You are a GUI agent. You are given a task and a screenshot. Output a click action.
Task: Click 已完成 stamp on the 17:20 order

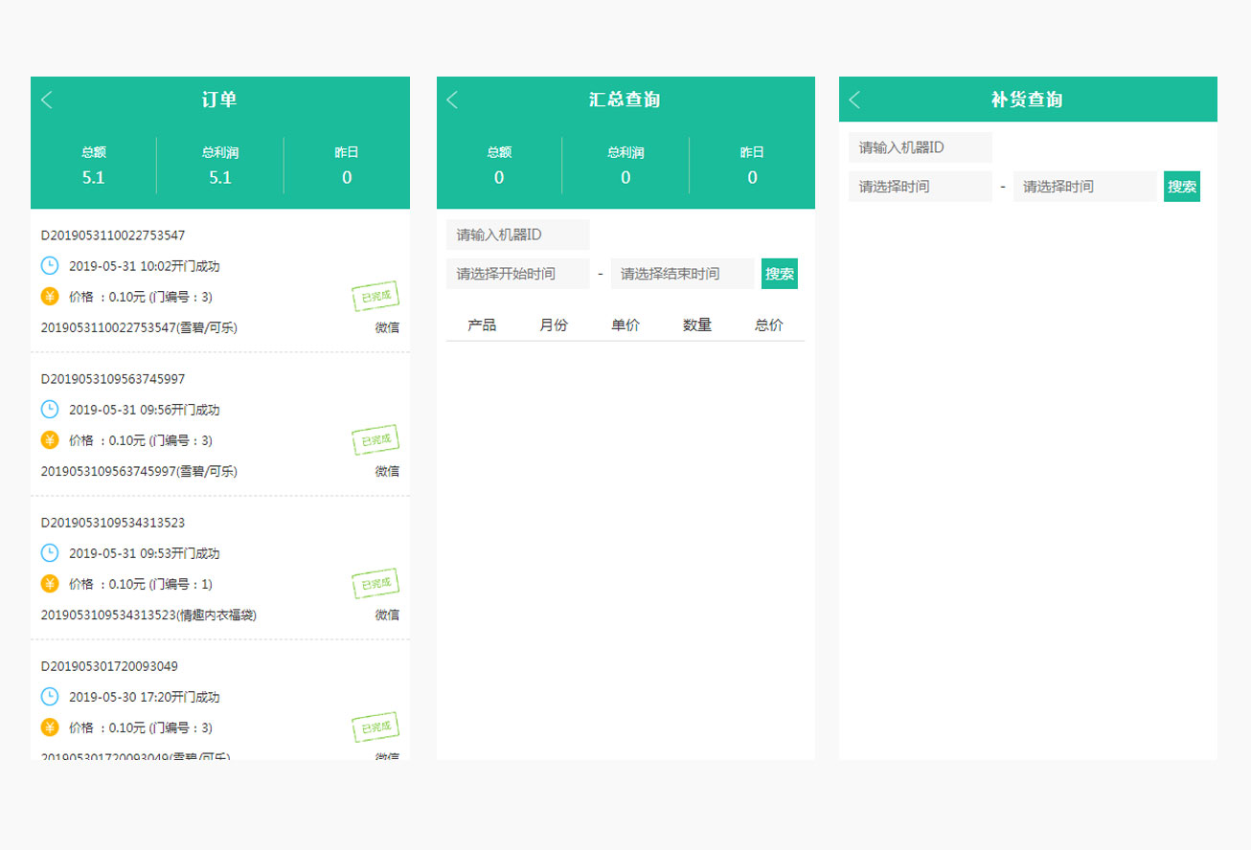point(375,727)
